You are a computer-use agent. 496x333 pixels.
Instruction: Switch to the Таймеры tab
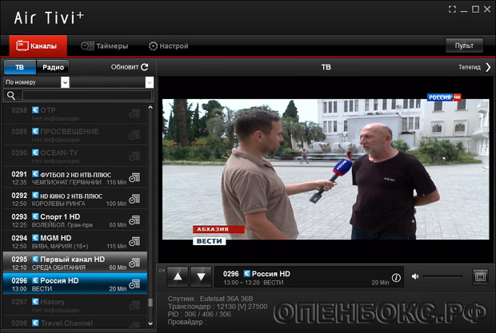point(104,46)
